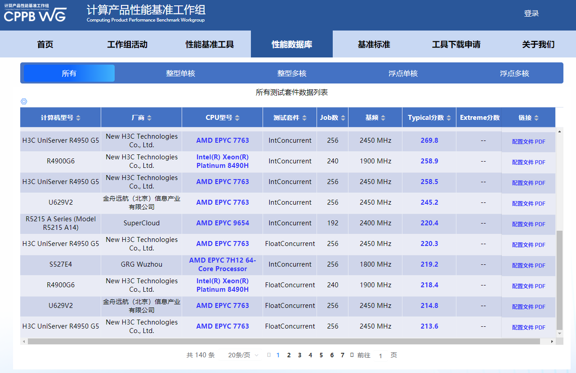
Task: Go to page 3 of results
Action: [299, 355]
